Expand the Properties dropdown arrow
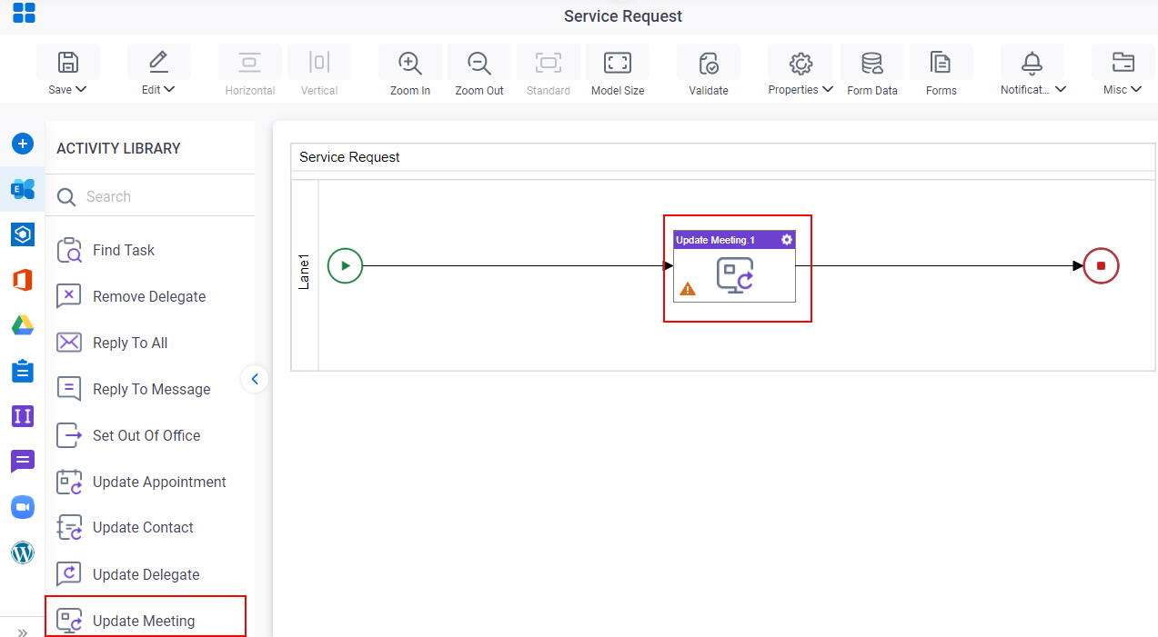 pos(827,90)
